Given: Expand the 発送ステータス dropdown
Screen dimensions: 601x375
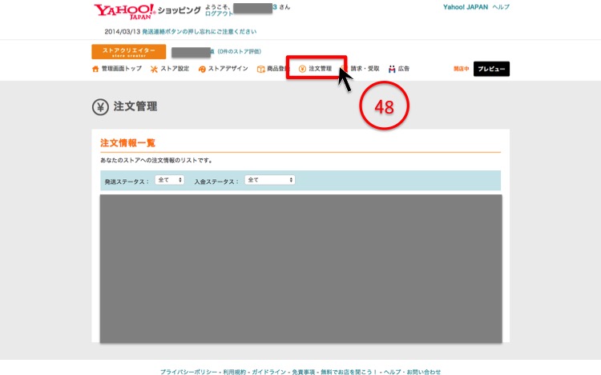Looking at the screenshot, I should pos(170,180).
